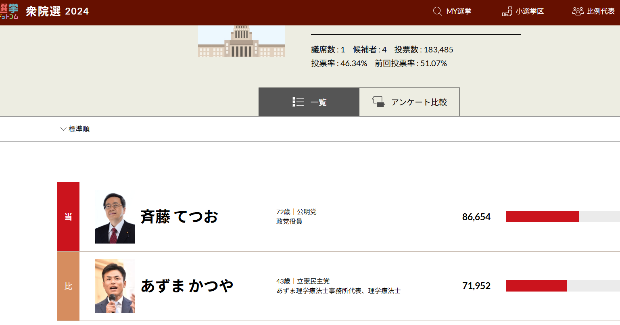Click the 比例代表 people icon
Image resolution: width=620 pixels, height=325 pixels.
pyautogui.click(x=578, y=11)
